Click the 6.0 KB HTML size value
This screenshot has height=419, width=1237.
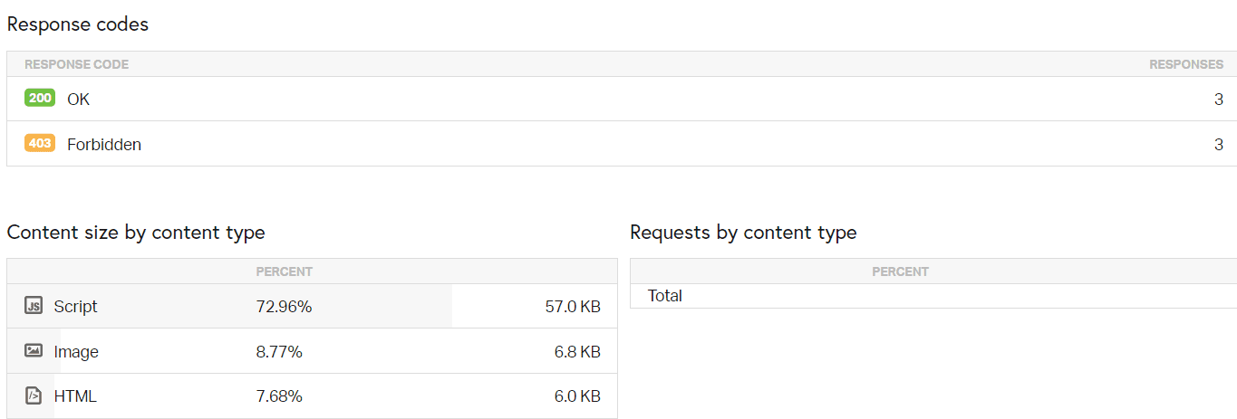point(576,396)
